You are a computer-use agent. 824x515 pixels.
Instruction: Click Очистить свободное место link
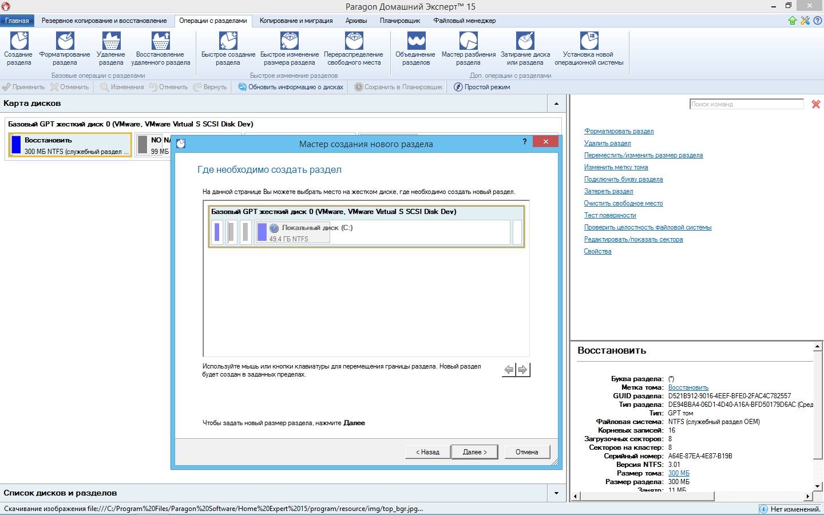[x=623, y=203]
